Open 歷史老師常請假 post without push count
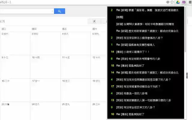192x120 pixels. [147, 31]
